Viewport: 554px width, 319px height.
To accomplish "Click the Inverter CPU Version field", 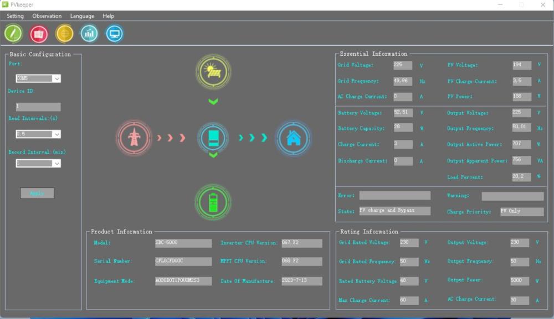I will 302,243.
